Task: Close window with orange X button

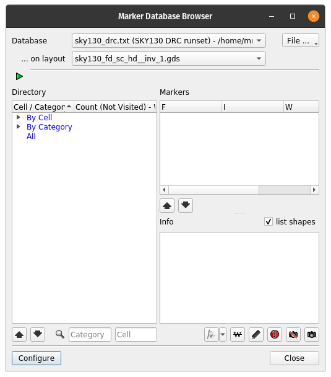Action: pos(314,16)
